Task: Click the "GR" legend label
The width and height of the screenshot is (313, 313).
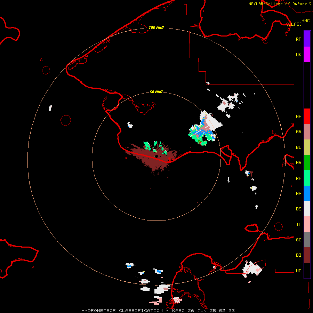Action: tap(298, 132)
